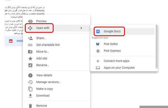Click the Preview eye icon
Image resolution: width=168 pixels, height=108 pixels.
tap(30, 21)
